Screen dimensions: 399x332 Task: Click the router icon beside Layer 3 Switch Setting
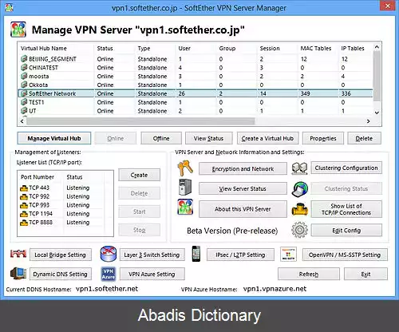[109, 254]
